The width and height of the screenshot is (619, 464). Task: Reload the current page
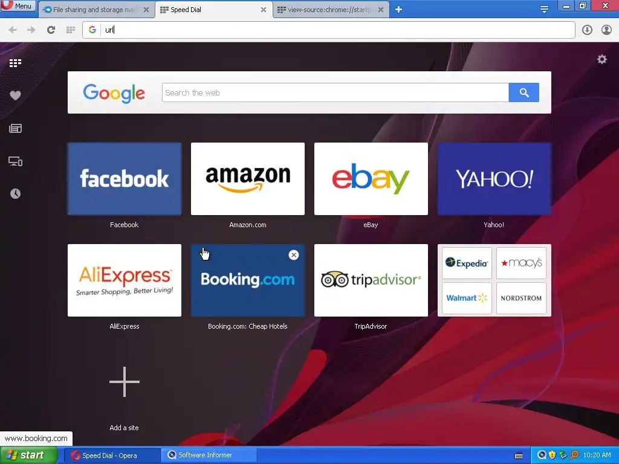pyautogui.click(x=51, y=30)
